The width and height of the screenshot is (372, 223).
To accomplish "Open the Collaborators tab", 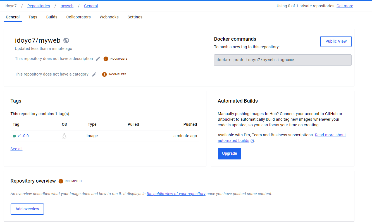I will coord(78,17).
